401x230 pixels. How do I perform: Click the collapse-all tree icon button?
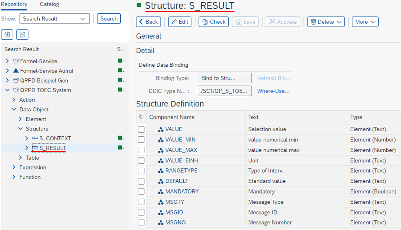click(x=22, y=35)
